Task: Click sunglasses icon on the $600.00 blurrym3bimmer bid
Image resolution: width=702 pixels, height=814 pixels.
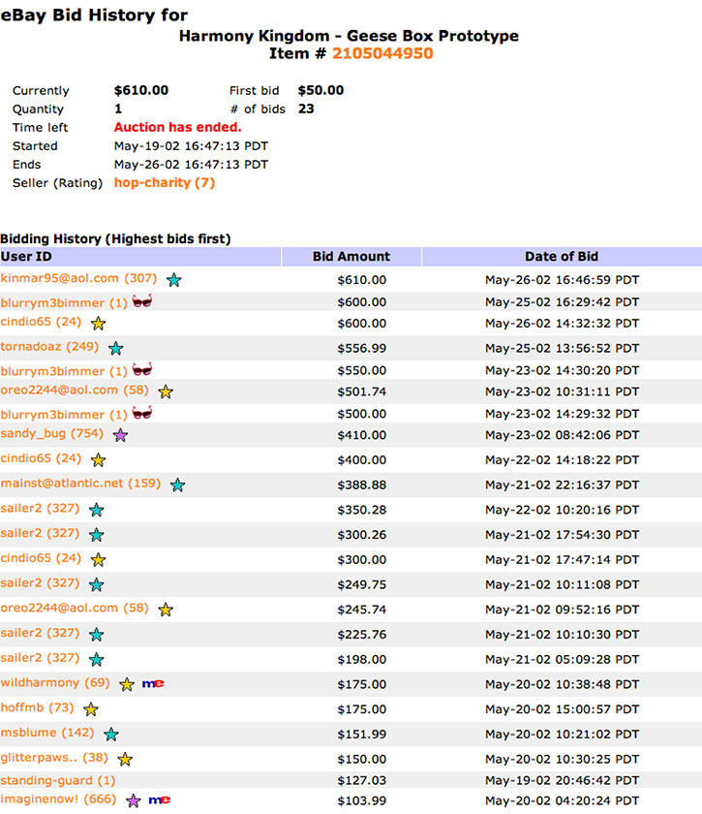Action: coord(142,301)
